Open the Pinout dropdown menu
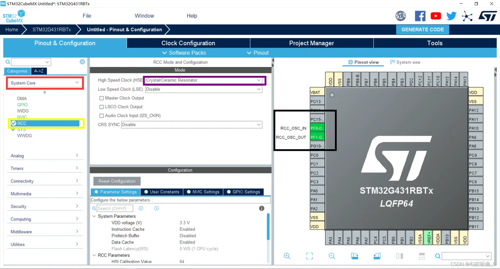 [258, 53]
